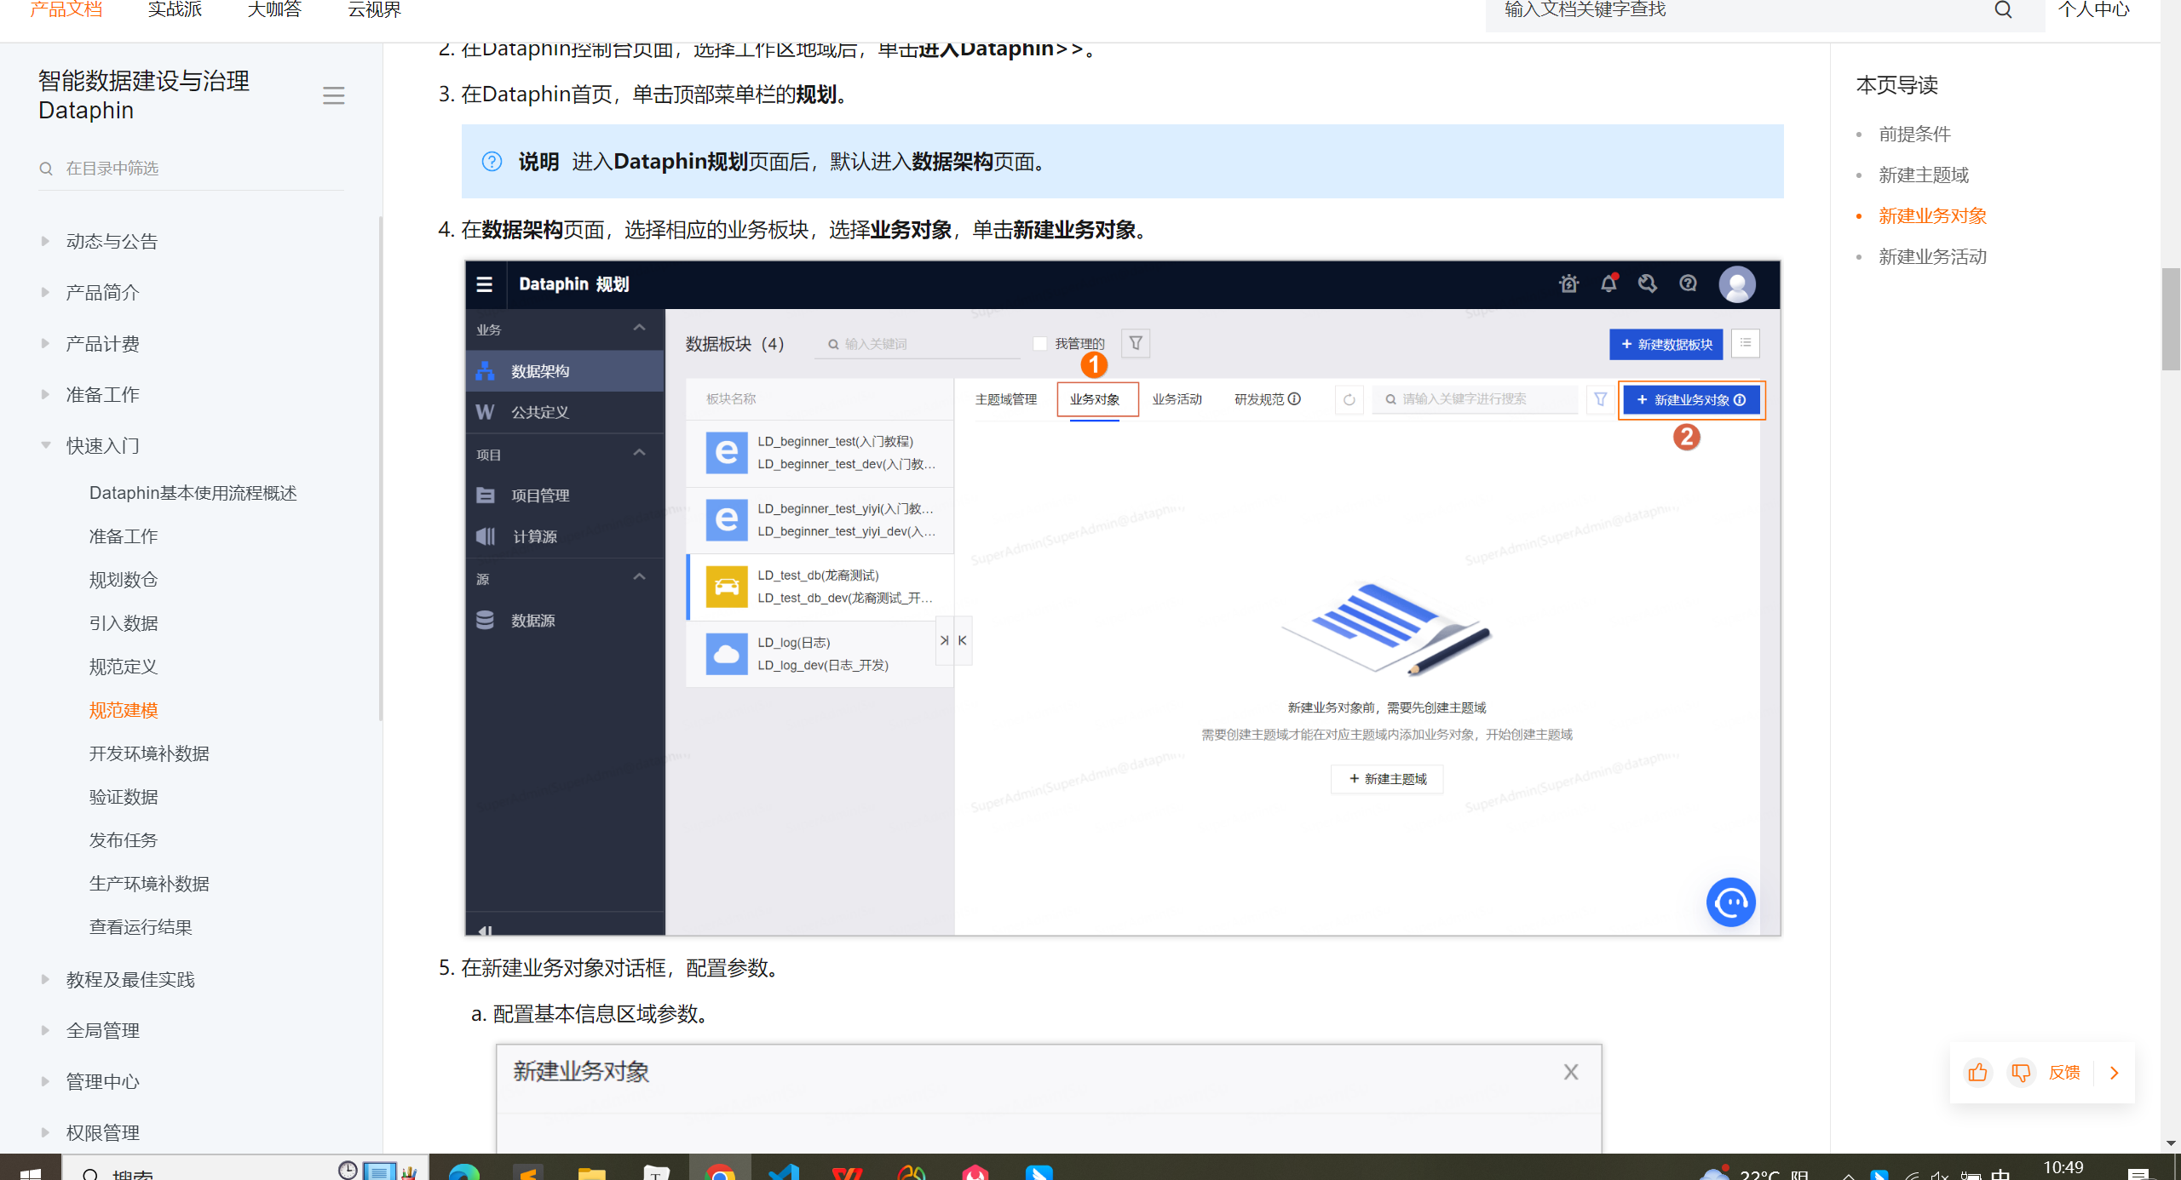Viewport: 2181px width, 1180px height.
Task: Expand the 全局管理 section
Action: click(x=45, y=1030)
